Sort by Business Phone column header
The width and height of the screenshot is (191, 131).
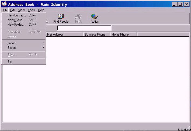point(96,35)
